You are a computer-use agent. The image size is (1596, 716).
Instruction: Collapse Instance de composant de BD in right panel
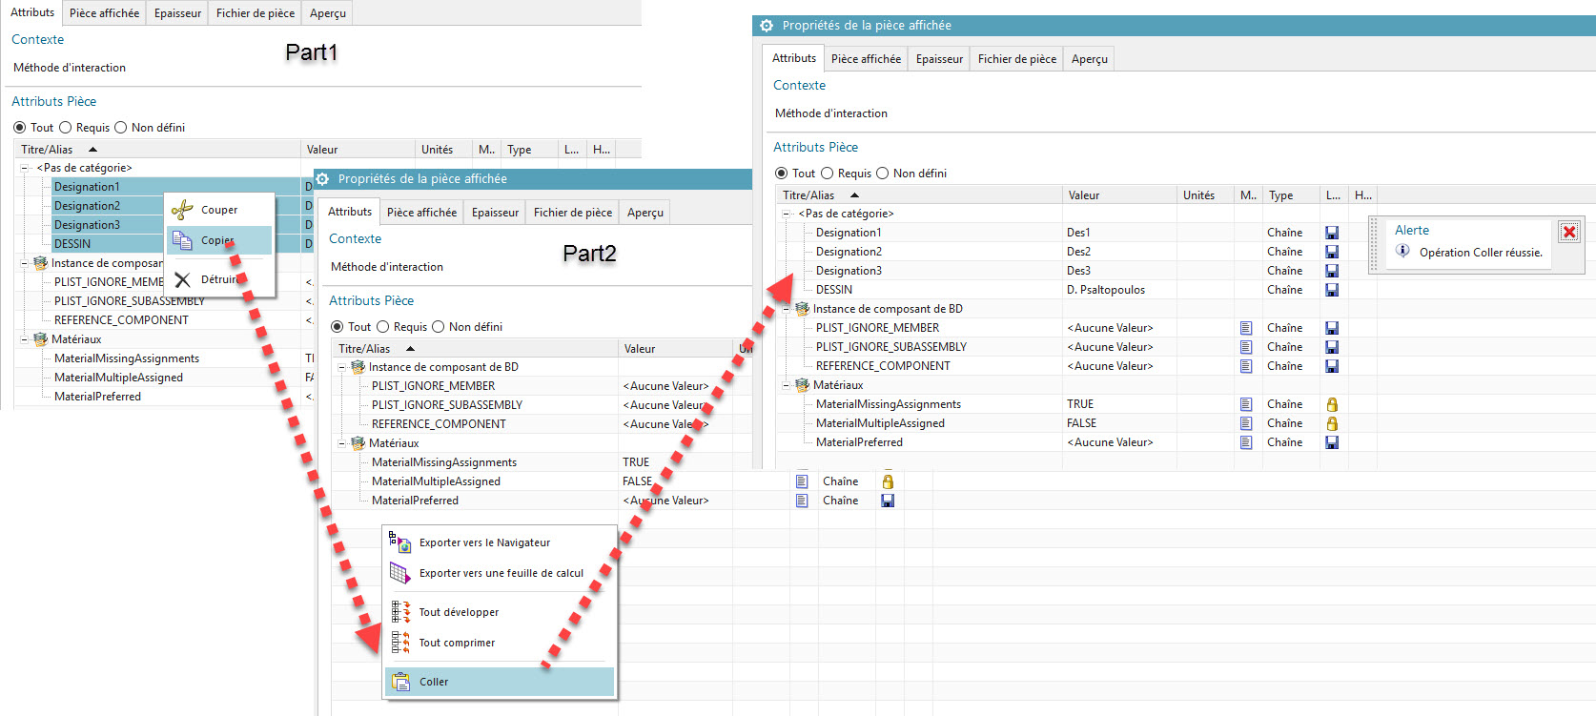point(788,309)
